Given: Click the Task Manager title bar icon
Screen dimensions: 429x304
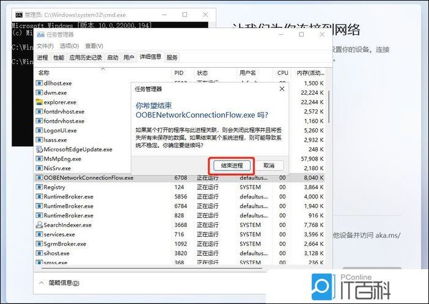Looking at the screenshot, I should [x=40, y=34].
